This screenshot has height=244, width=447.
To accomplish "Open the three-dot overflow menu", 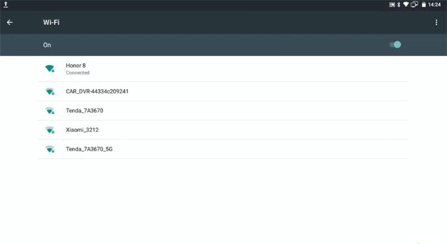I will click(x=436, y=22).
